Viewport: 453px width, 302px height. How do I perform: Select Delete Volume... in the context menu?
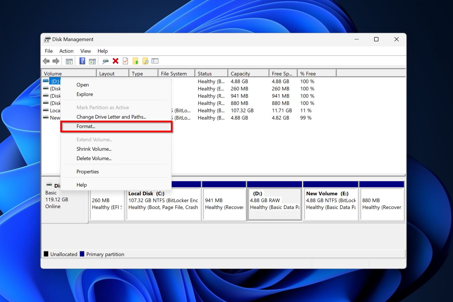click(116, 158)
